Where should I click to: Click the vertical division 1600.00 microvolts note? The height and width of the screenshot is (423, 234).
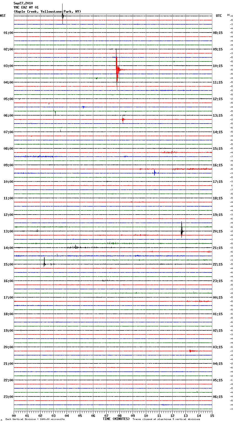click(x=35, y=419)
